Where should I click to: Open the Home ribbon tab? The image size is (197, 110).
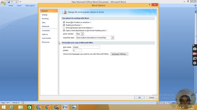(x=11, y=5)
